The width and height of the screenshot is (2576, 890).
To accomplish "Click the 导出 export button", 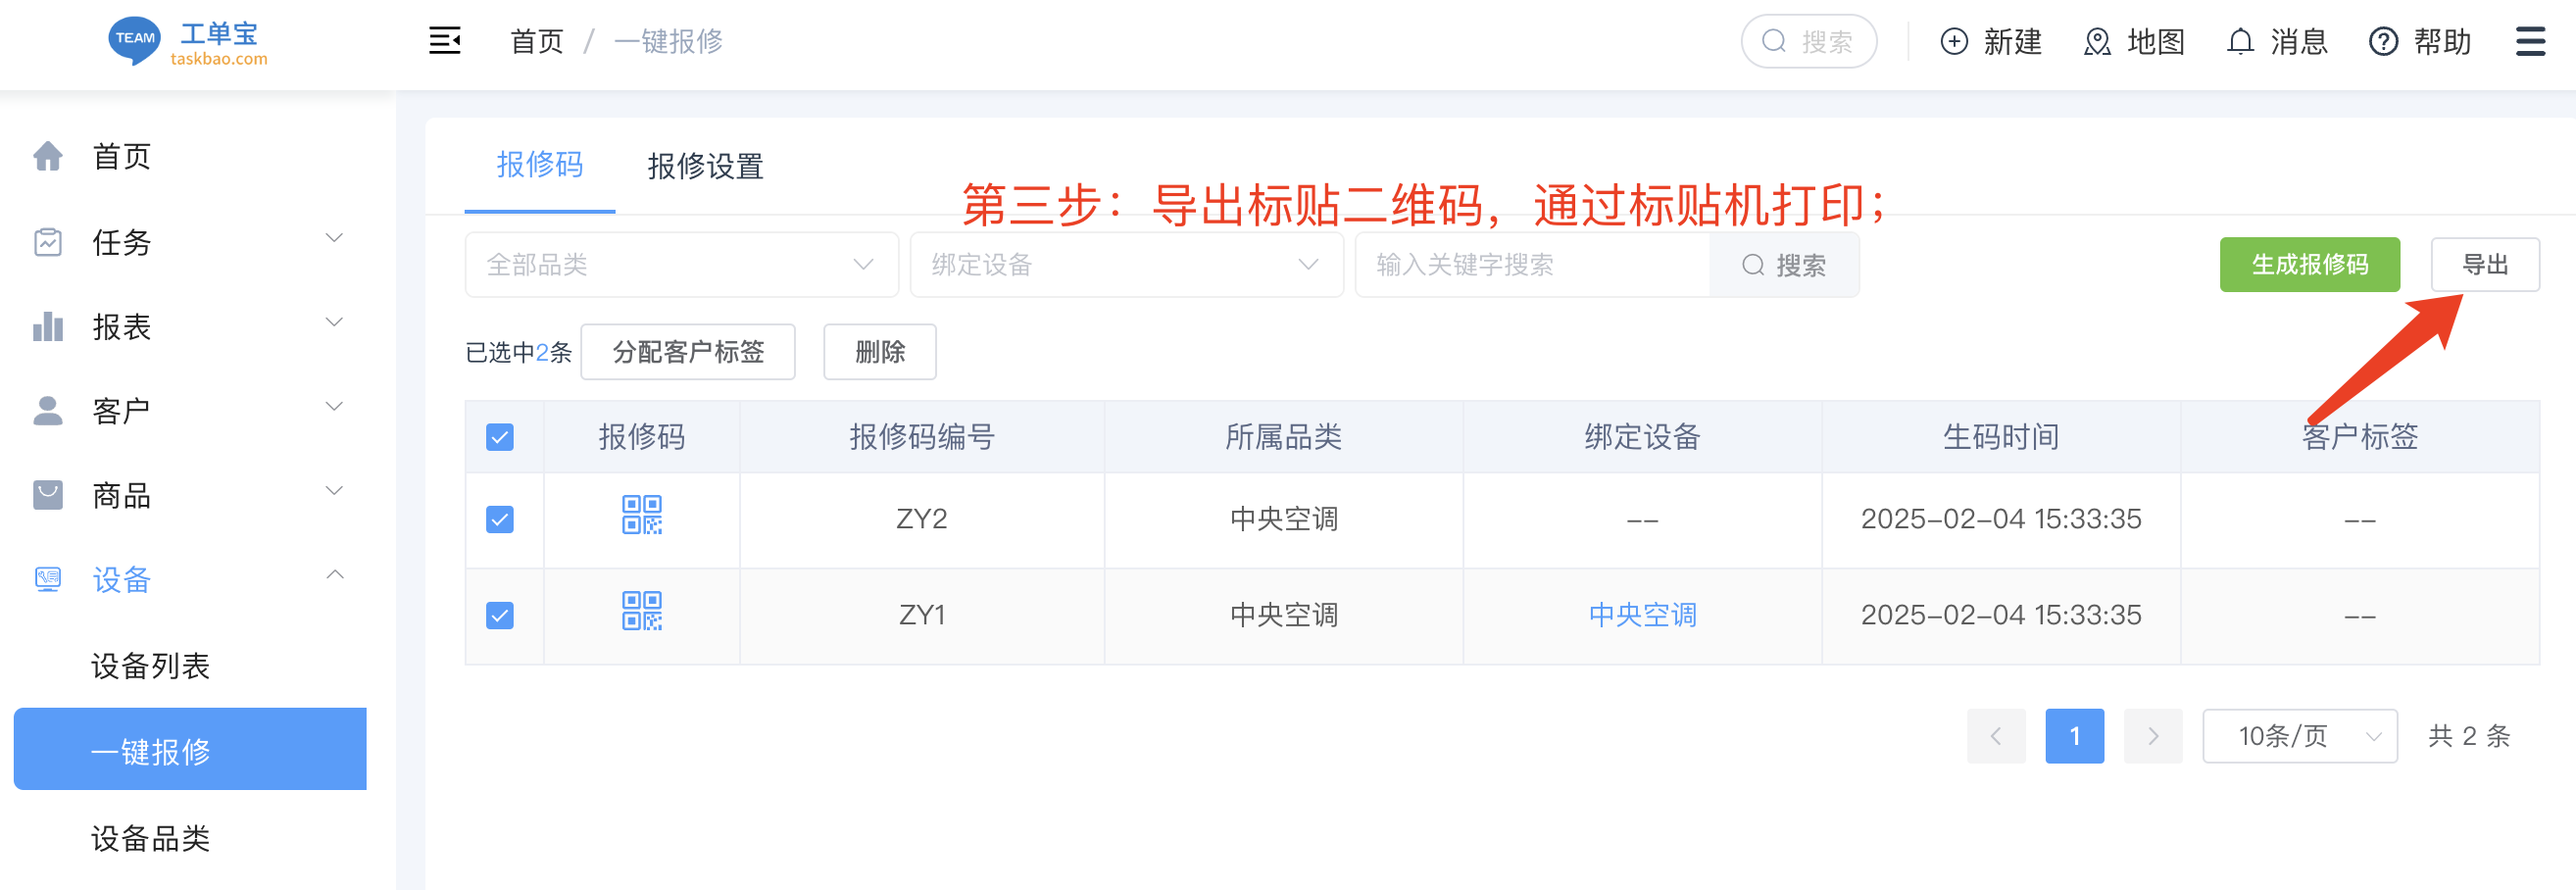I will pos(2484,265).
